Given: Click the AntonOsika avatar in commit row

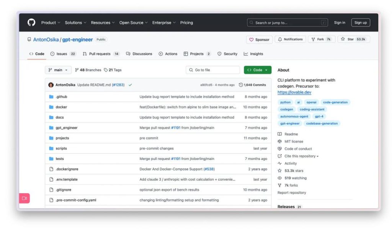Looking at the screenshot, I should [51, 85].
